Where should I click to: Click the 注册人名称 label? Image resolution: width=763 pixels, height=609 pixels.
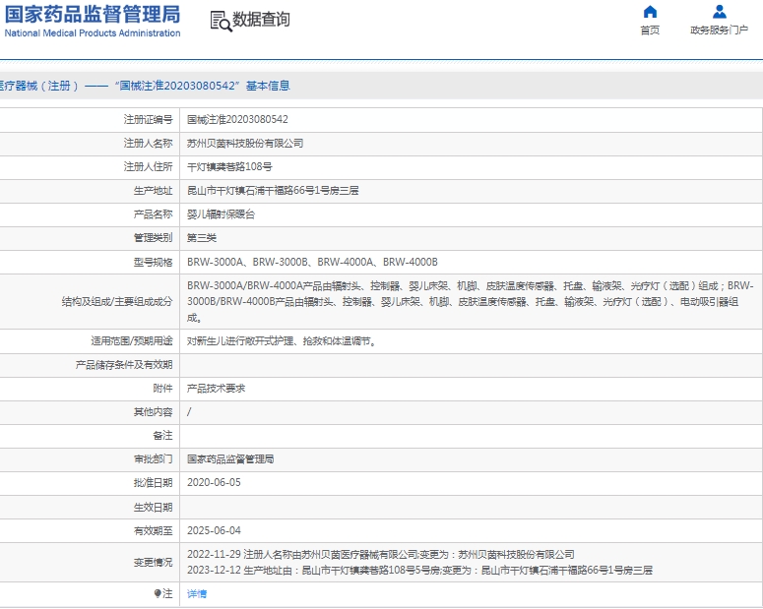[x=148, y=144]
